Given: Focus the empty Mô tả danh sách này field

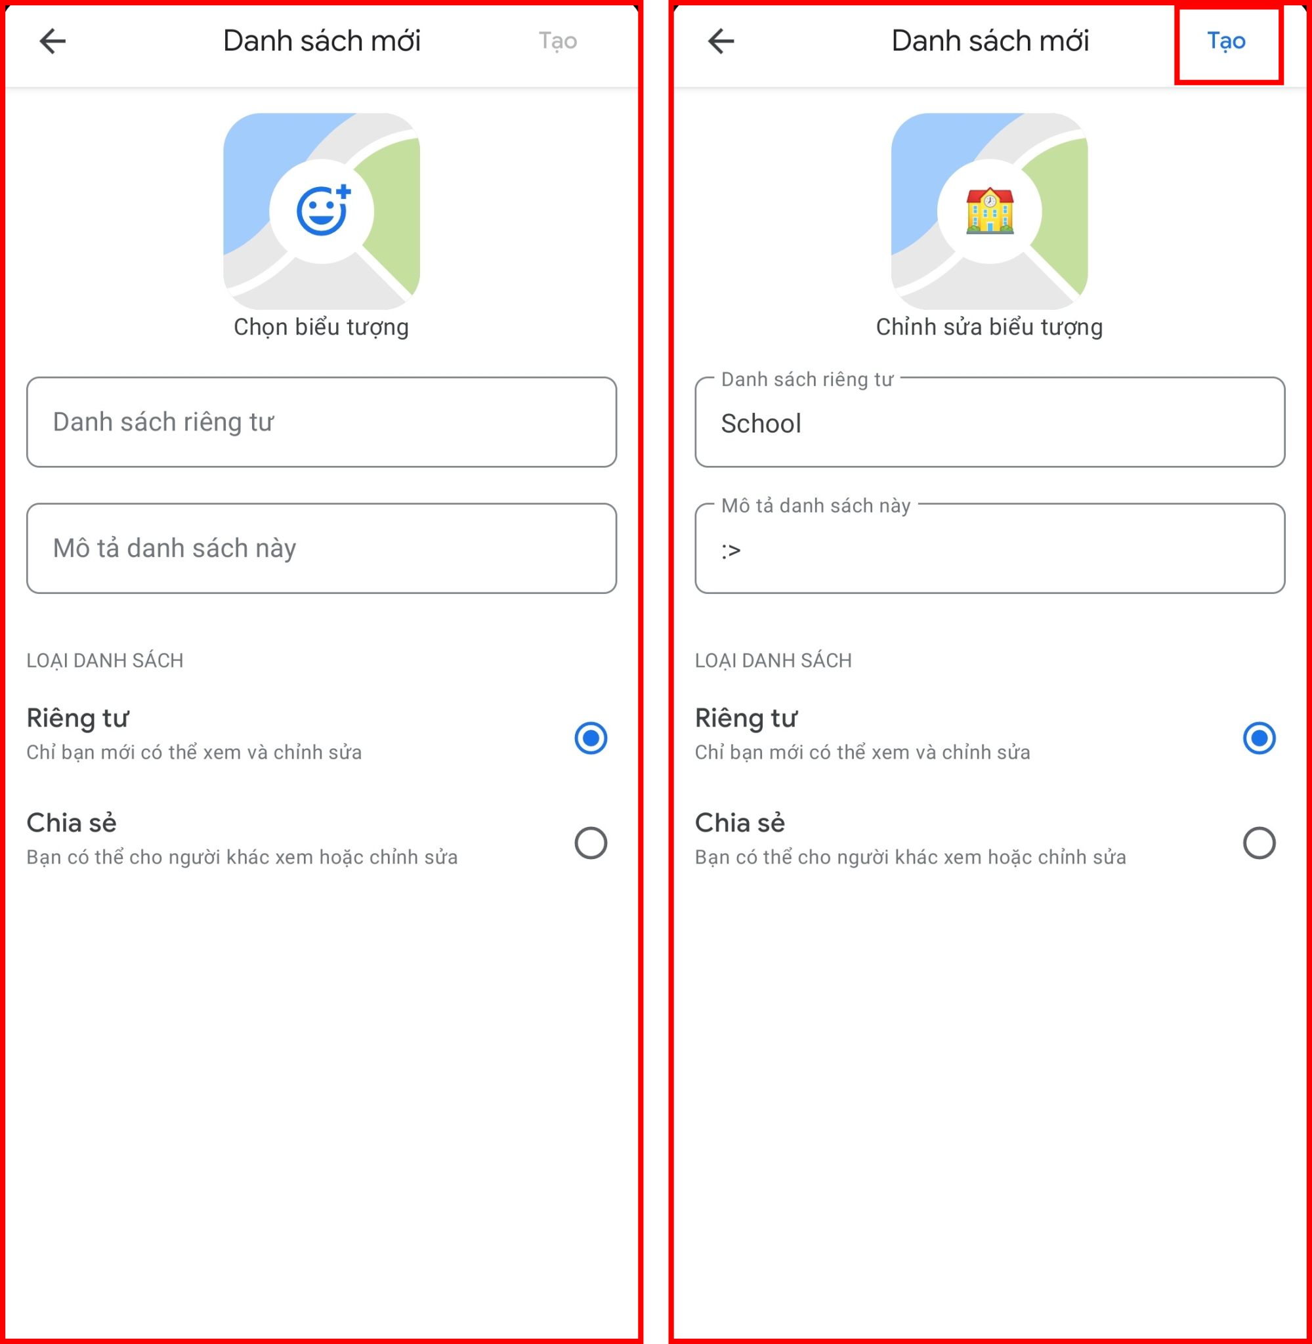Looking at the screenshot, I should click(322, 549).
